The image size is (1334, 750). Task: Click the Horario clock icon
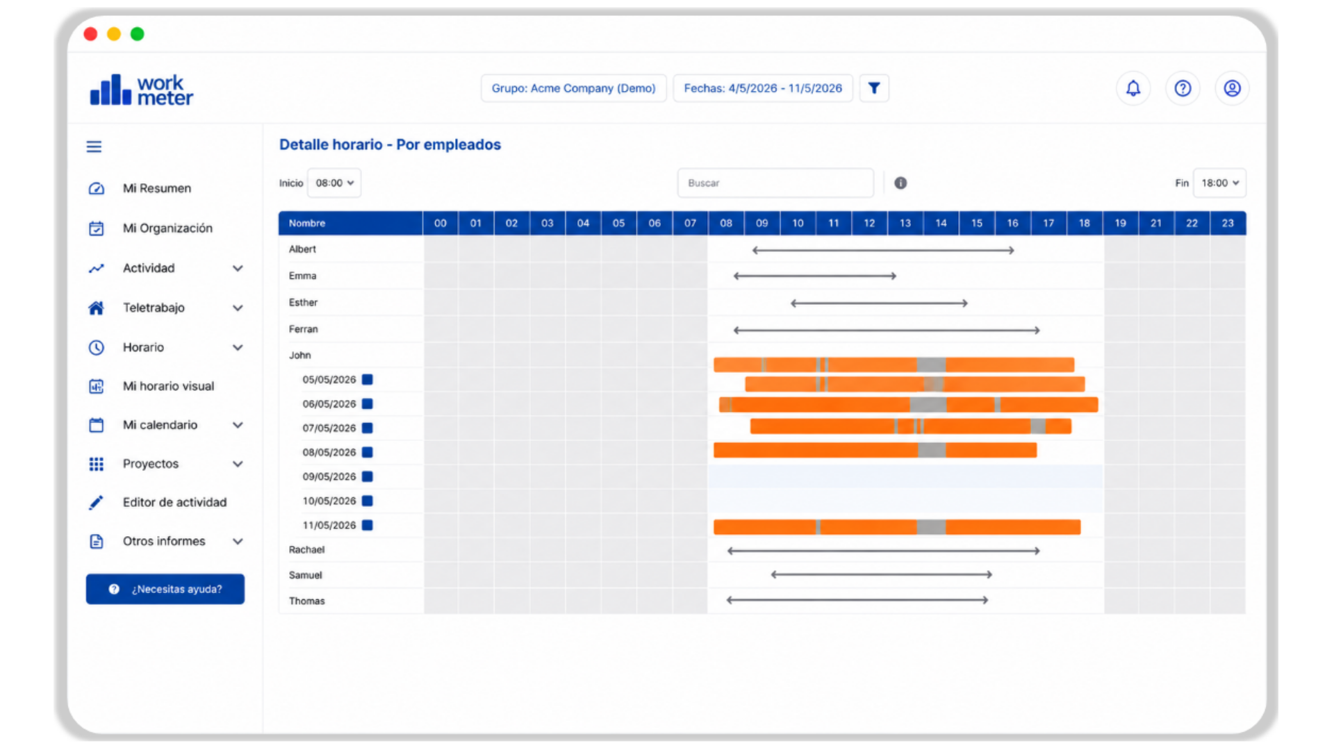pos(97,347)
